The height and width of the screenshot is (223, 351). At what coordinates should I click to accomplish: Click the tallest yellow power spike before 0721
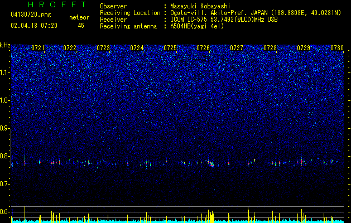pos(25,215)
